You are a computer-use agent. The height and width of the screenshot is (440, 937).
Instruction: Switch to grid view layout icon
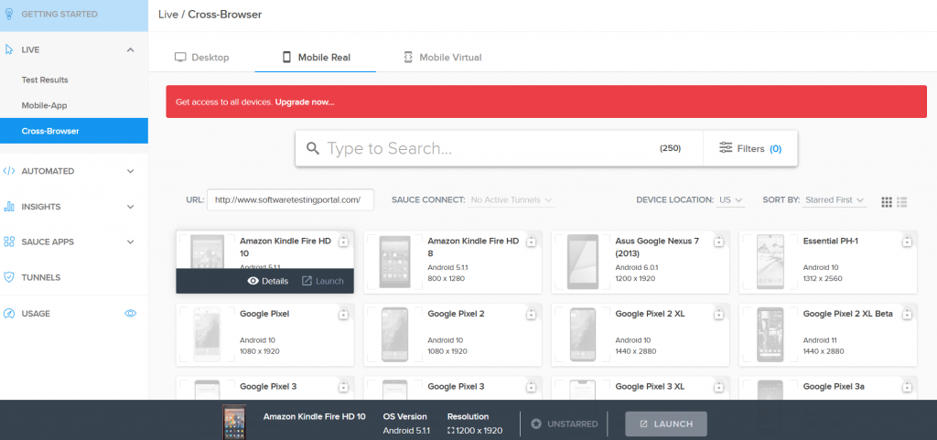tap(886, 201)
